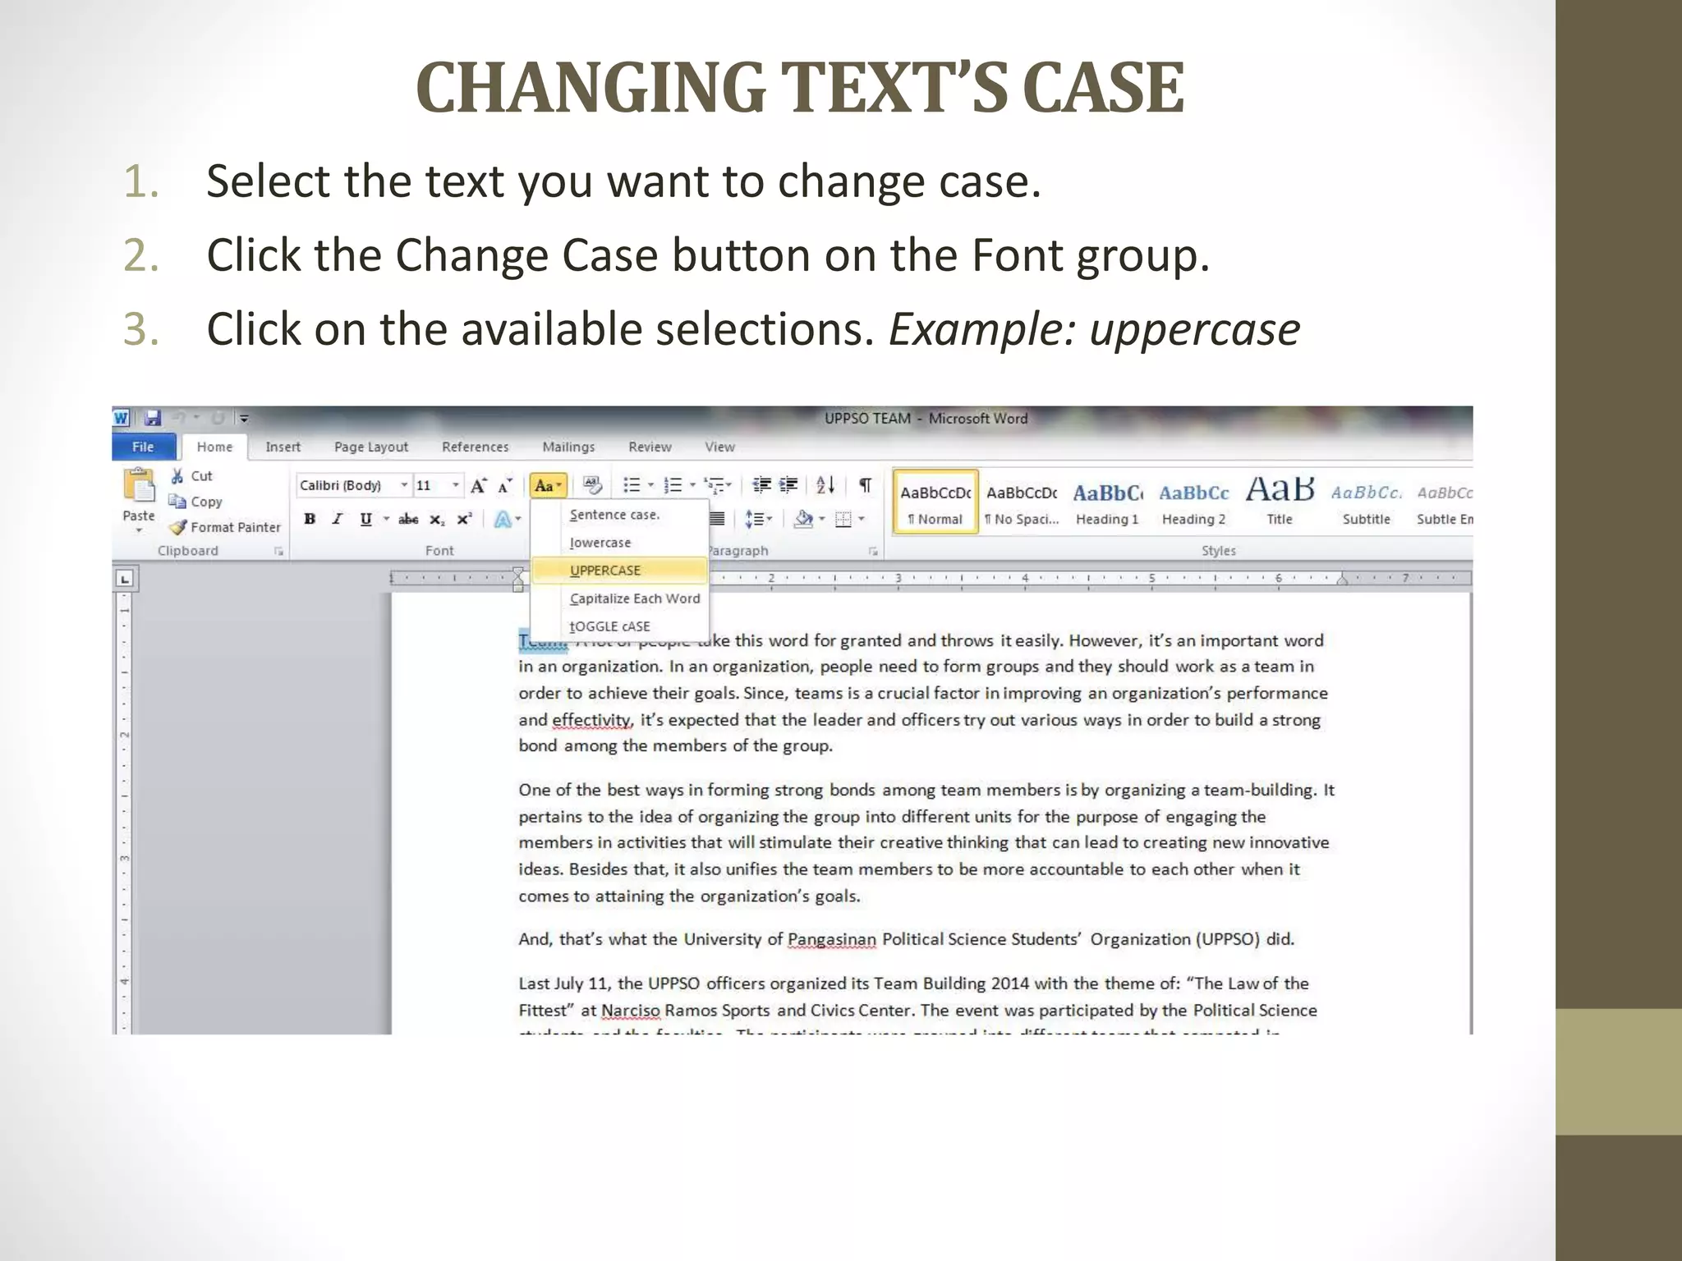Apply the Heading 1 style

1107,502
